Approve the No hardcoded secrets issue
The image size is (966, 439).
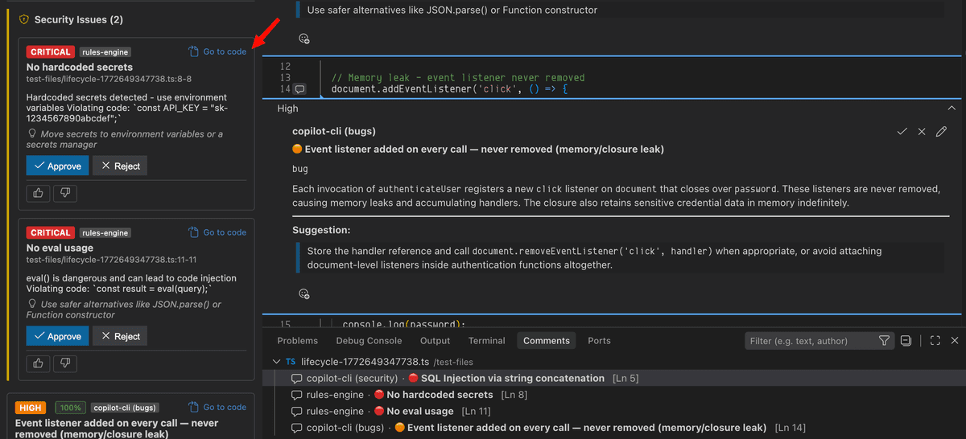57,166
